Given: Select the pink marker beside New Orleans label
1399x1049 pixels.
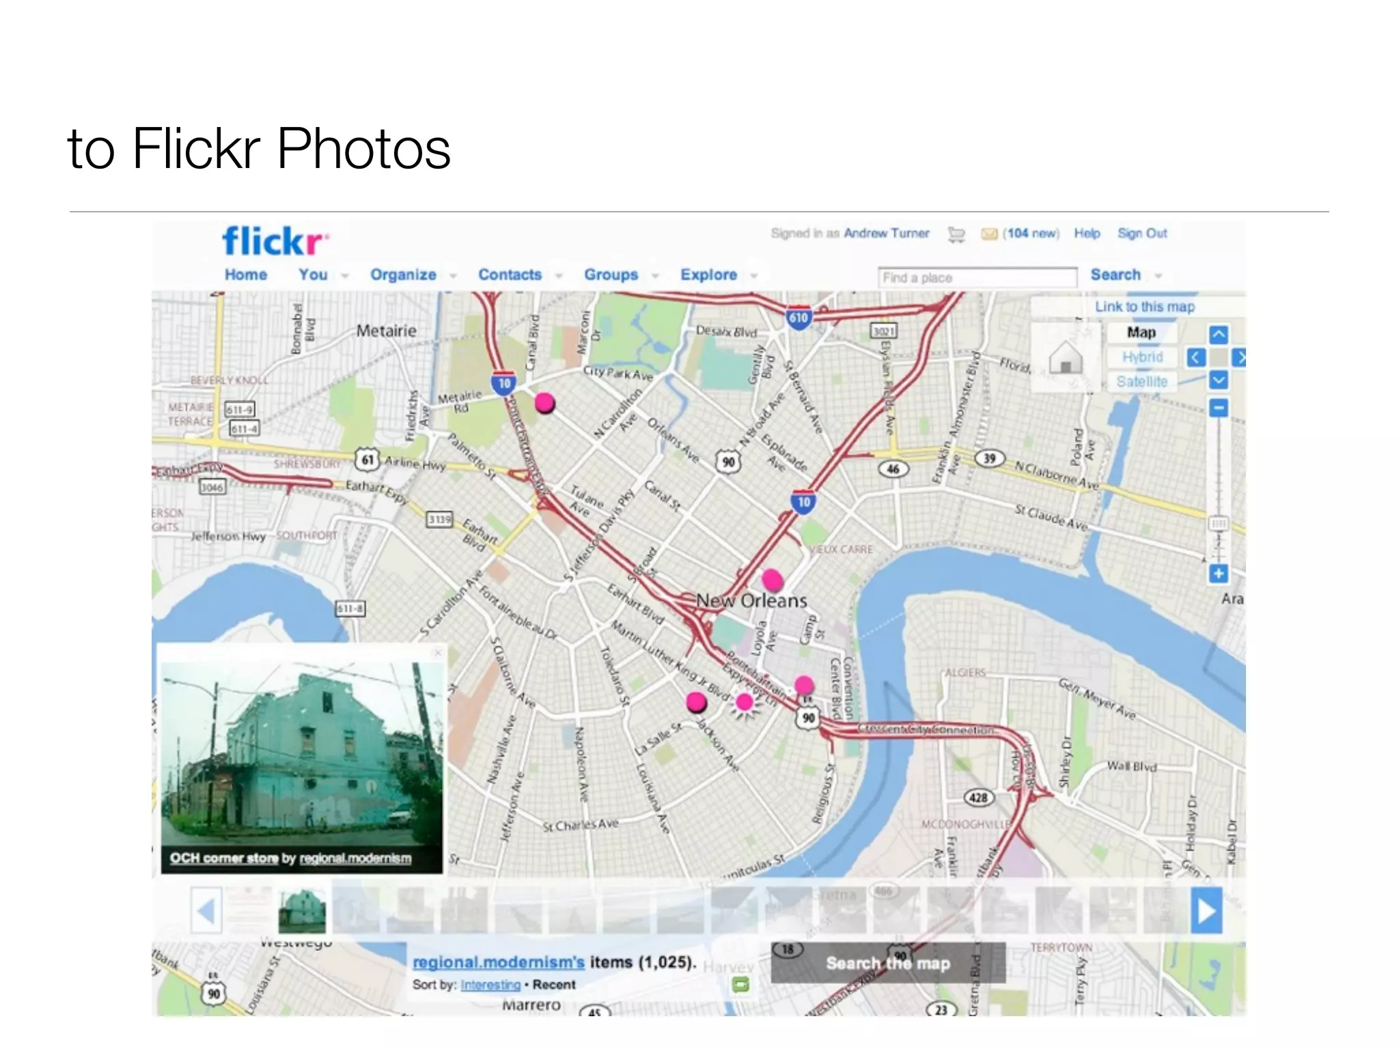Looking at the screenshot, I should 773,580.
